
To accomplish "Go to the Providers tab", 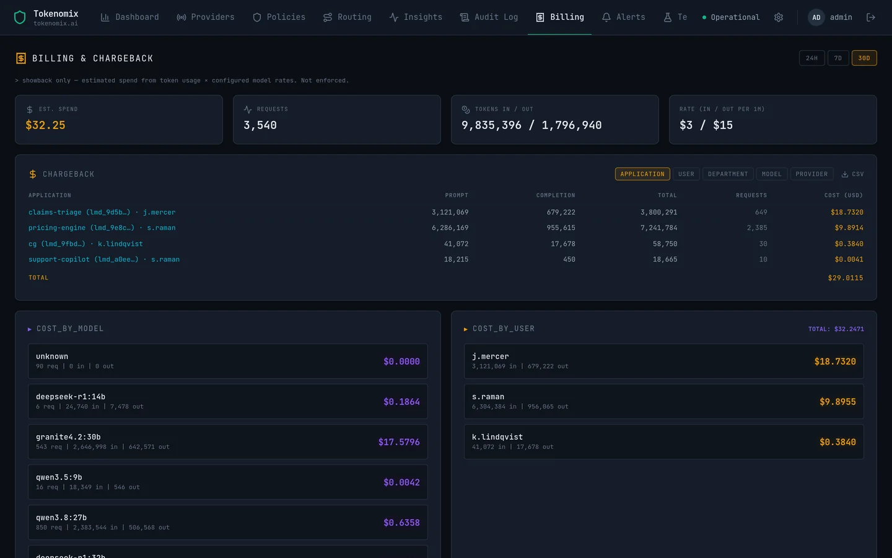I will (x=206, y=17).
